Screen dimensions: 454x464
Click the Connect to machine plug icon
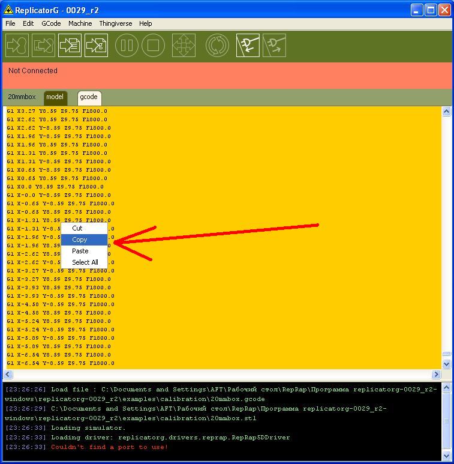tap(248, 45)
